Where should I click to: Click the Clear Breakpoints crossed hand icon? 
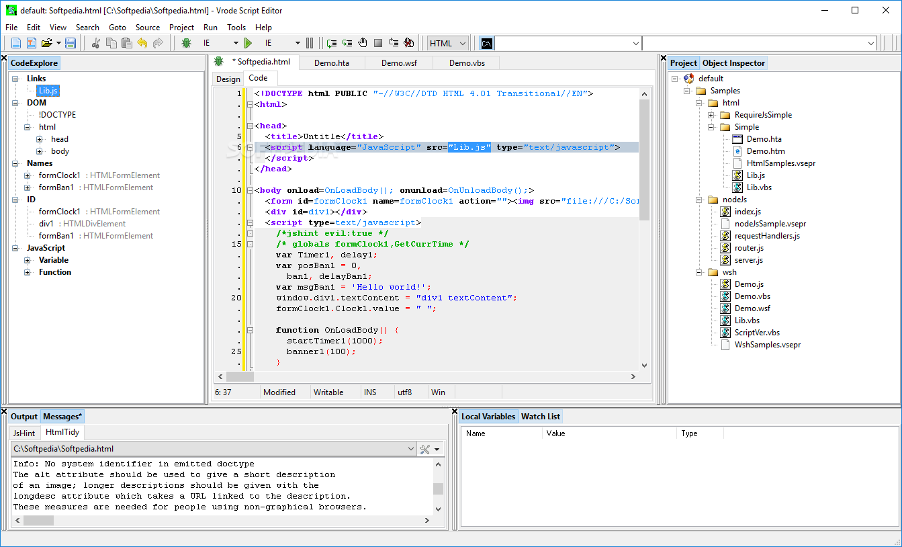[409, 43]
